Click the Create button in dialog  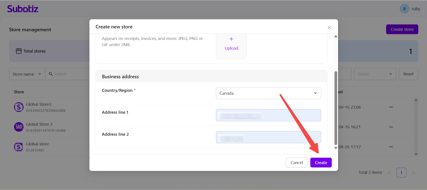(x=321, y=163)
